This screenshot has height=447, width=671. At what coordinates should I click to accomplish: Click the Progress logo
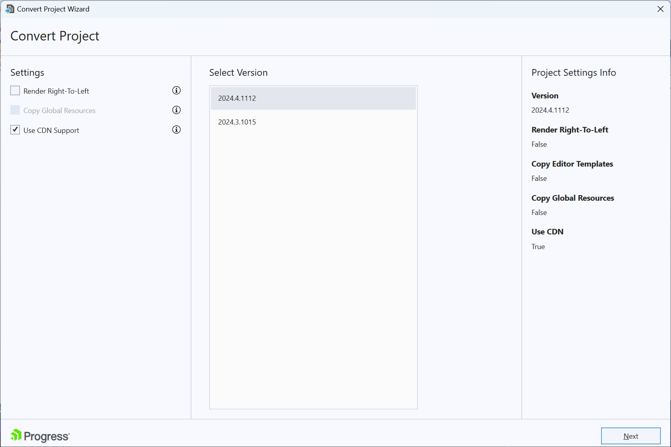pos(39,435)
